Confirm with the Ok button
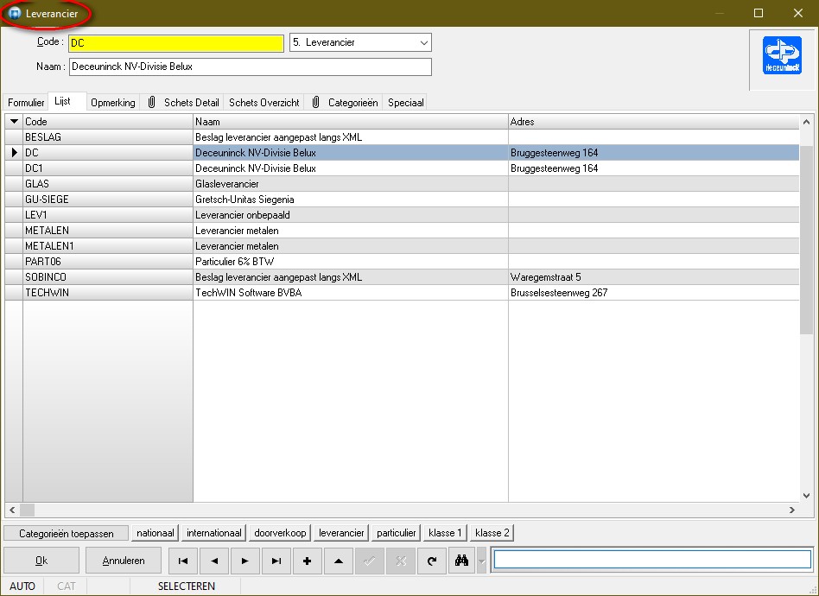Screen dimensions: 819x596 point(41,561)
